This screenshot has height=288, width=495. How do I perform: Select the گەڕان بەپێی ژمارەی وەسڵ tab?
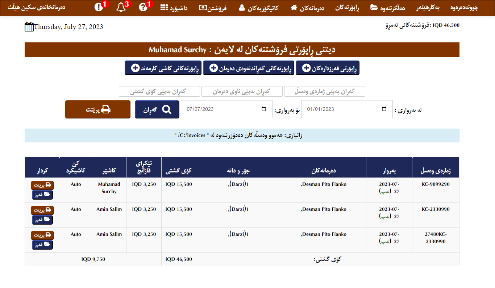point(325,91)
